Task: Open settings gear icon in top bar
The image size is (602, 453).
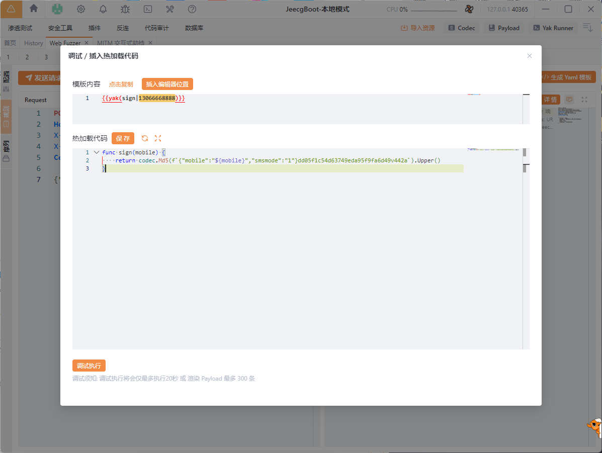Action: point(80,9)
